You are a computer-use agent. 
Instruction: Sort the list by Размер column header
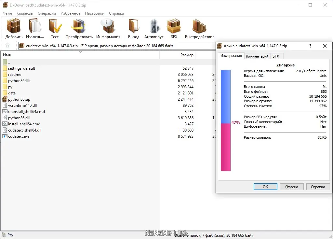click(x=177, y=55)
